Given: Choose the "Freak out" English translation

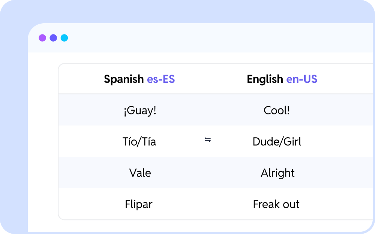Looking at the screenshot, I should point(276,204).
